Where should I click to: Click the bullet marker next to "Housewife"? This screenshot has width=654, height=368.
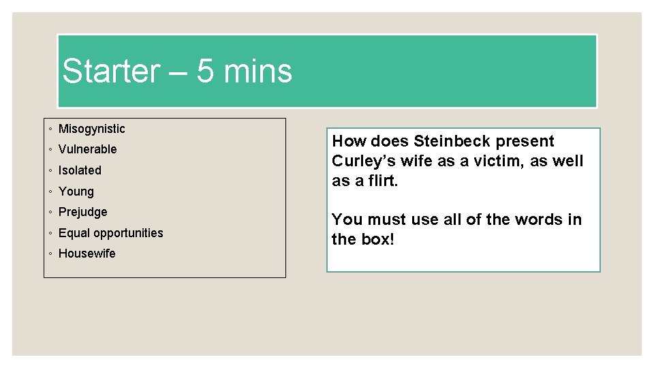(x=51, y=254)
